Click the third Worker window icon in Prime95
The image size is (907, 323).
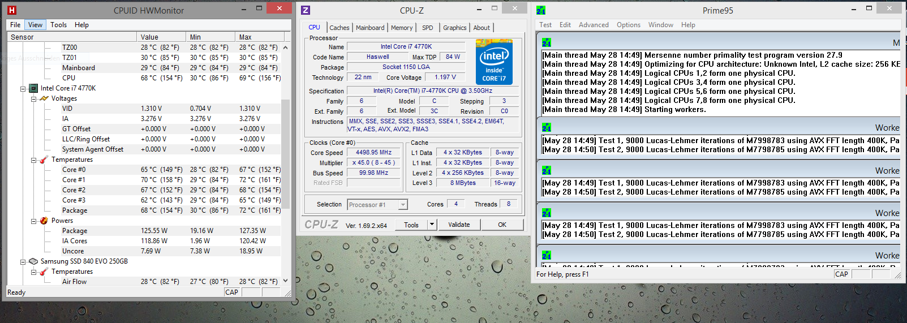(547, 213)
